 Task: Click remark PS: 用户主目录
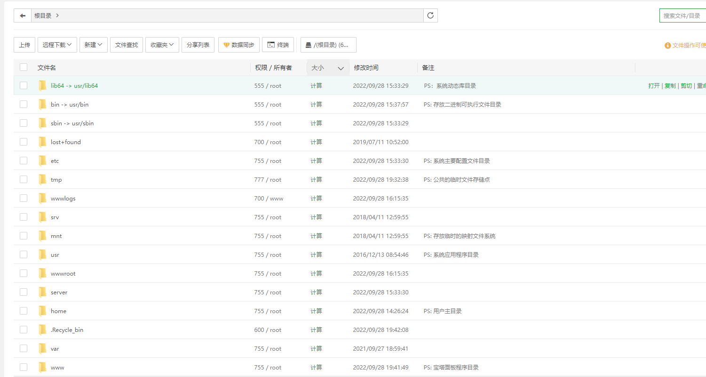pyautogui.click(x=443, y=311)
